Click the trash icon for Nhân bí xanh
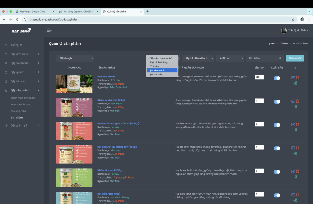This screenshot has width=313, height=204. tap(298, 171)
